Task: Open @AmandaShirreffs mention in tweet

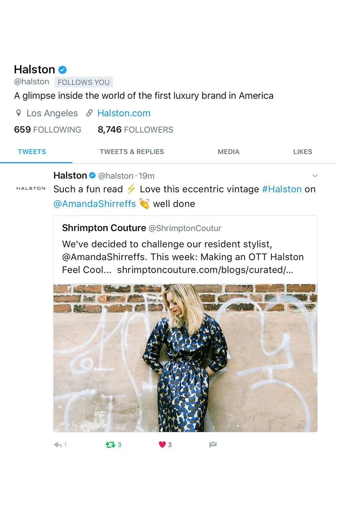Action: [94, 204]
